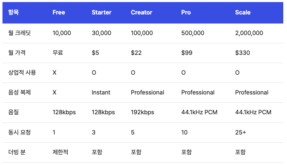The image size is (287, 165).
Task: Select the 무료 price cell
Action: (58, 53)
